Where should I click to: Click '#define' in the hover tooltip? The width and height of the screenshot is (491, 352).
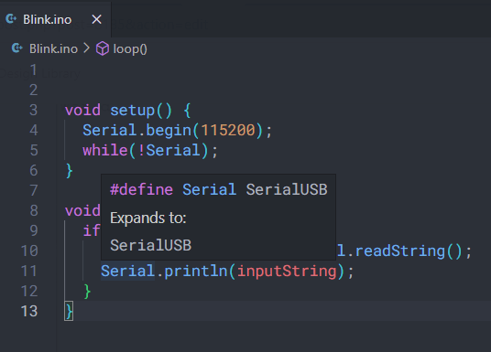click(142, 190)
